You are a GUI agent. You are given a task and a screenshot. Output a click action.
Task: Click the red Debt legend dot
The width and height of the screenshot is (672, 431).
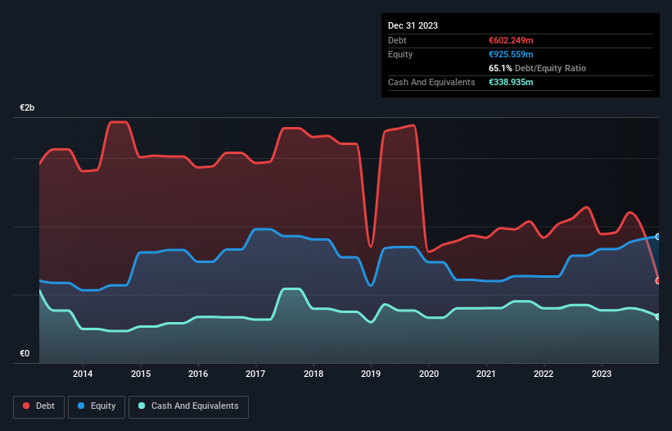click(x=26, y=406)
